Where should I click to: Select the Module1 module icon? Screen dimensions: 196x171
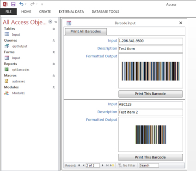click(x=6, y=93)
